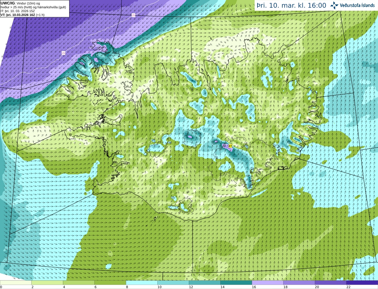Viewport: 378px width, 289px height.
Task: Select the 16–18 m/s lavender legend color
Action: click(268, 282)
